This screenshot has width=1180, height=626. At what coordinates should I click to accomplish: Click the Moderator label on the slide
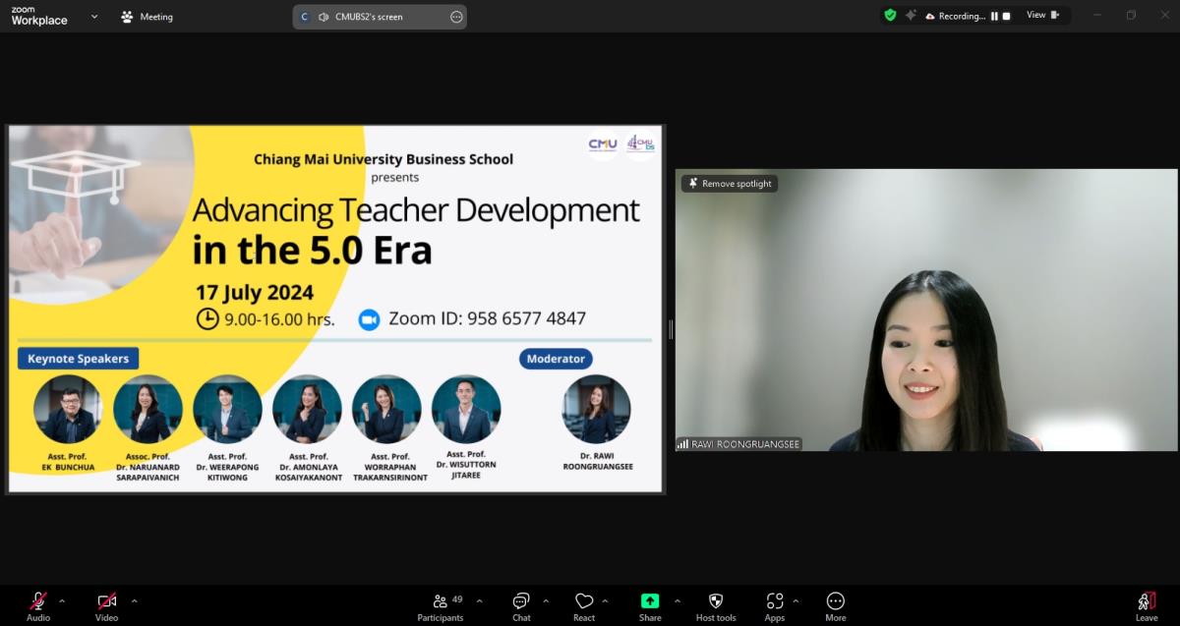click(556, 359)
